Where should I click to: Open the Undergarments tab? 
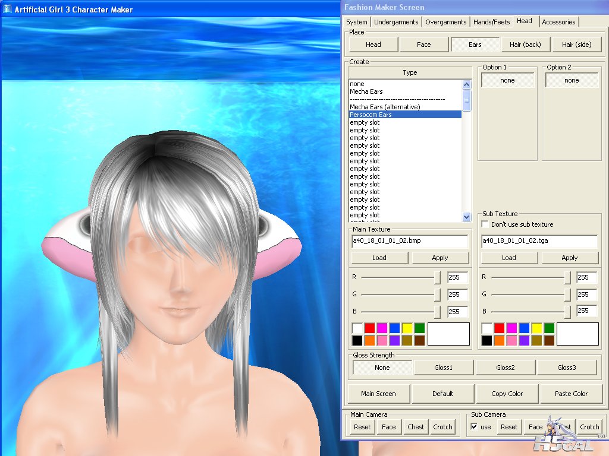pos(395,22)
